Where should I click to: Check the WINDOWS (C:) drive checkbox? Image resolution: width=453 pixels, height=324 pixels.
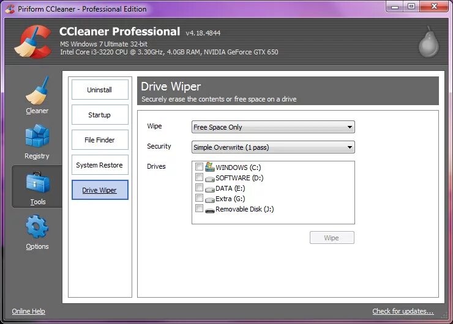[199, 166]
